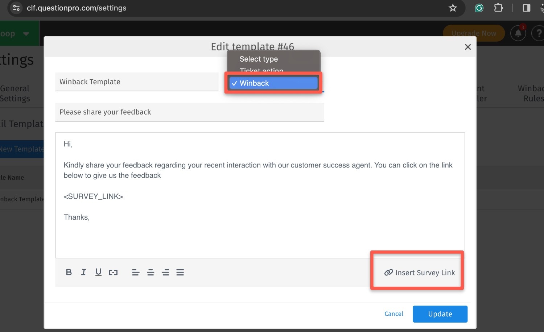Bookmark this page with the star icon
This screenshot has width=544, height=332.
[x=453, y=8]
